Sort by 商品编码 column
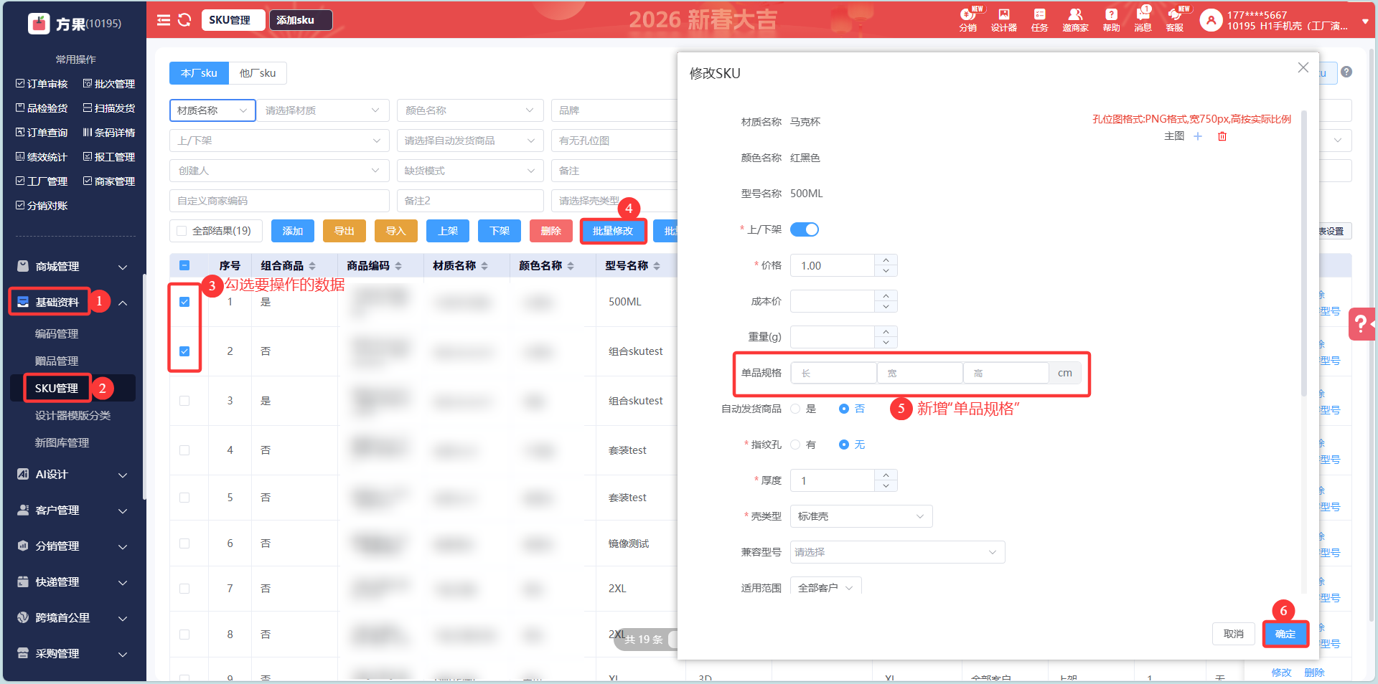Screen dimensions: 1378x684 (398, 266)
